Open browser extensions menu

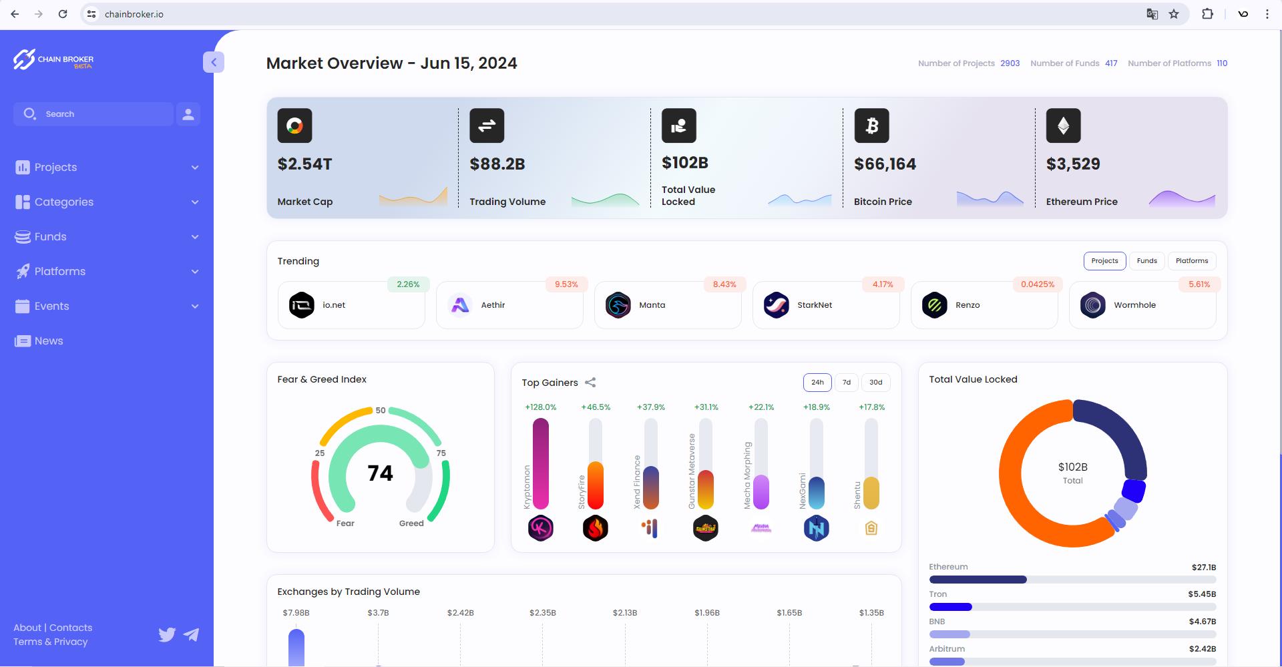coord(1207,14)
